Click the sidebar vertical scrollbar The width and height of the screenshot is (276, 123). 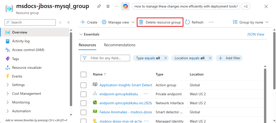click(x=71, y=69)
